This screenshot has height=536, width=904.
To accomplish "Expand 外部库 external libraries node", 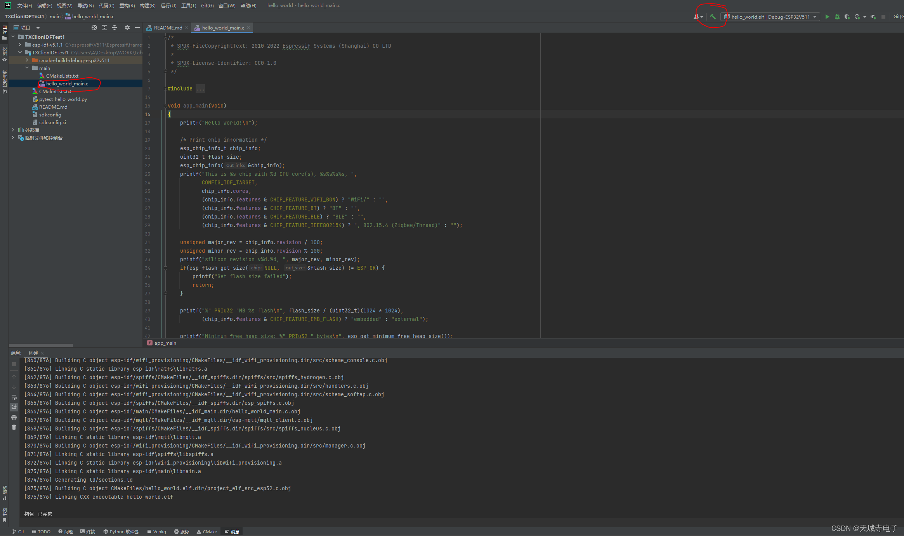I will pyautogui.click(x=13, y=130).
